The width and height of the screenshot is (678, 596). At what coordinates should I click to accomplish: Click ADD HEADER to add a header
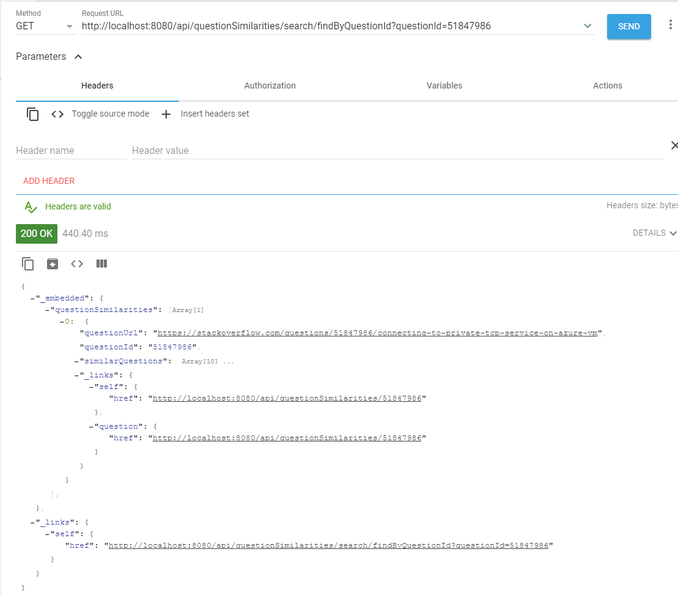coord(49,181)
